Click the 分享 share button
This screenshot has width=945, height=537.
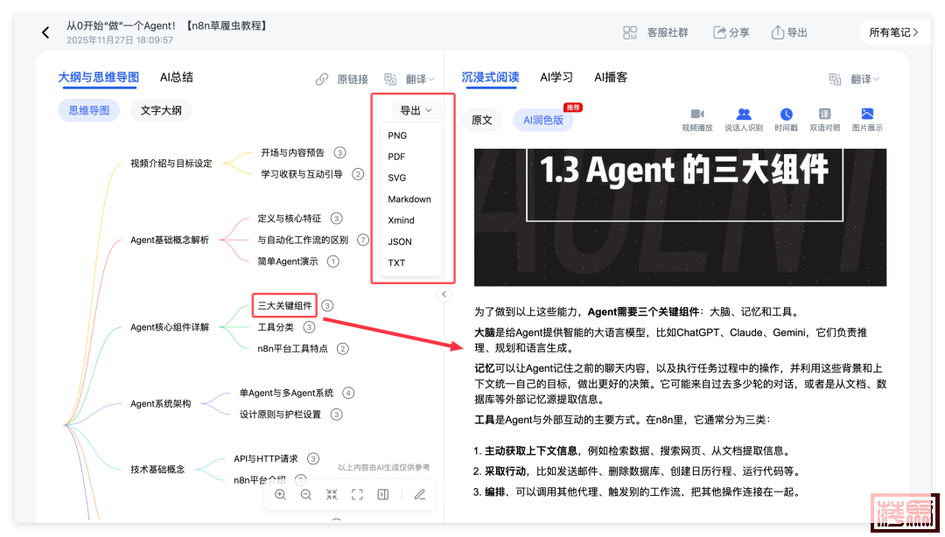tap(731, 32)
